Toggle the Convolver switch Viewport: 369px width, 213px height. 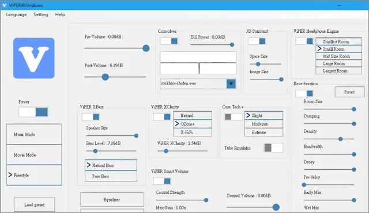point(169,41)
